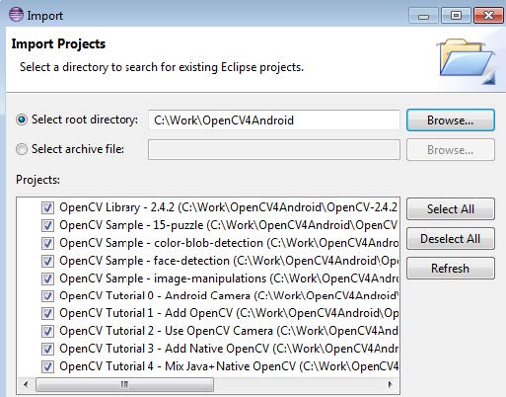Image resolution: width=506 pixels, height=397 pixels.
Task: Maximize the Import dialog window
Action: click(456, 16)
